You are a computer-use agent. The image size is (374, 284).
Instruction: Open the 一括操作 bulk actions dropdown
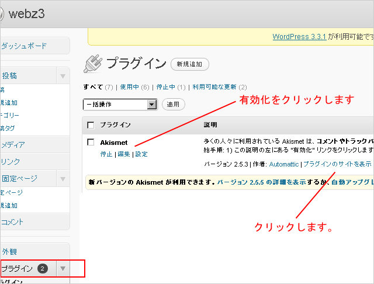[x=120, y=105]
